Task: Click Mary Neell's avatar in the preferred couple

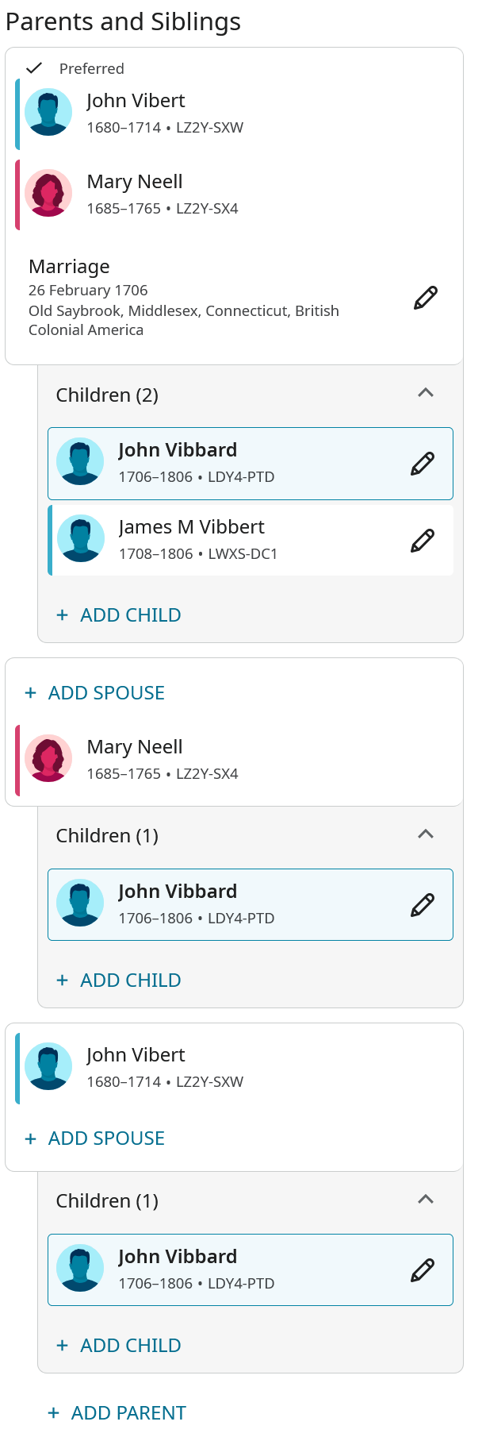Action: click(48, 193)
